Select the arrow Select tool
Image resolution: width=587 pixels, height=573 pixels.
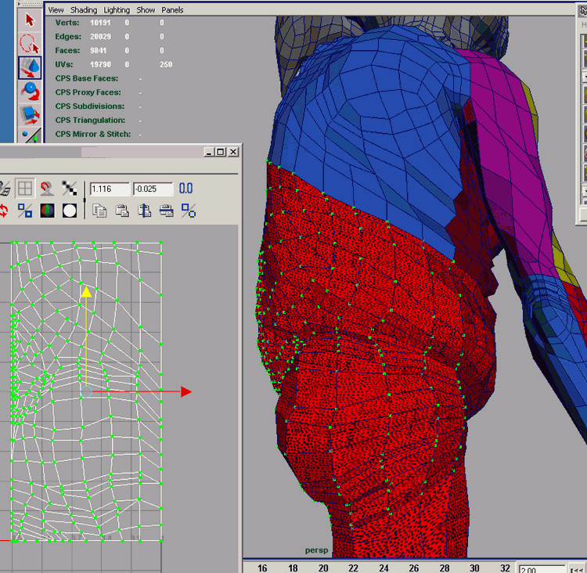(x=30, y=20)
